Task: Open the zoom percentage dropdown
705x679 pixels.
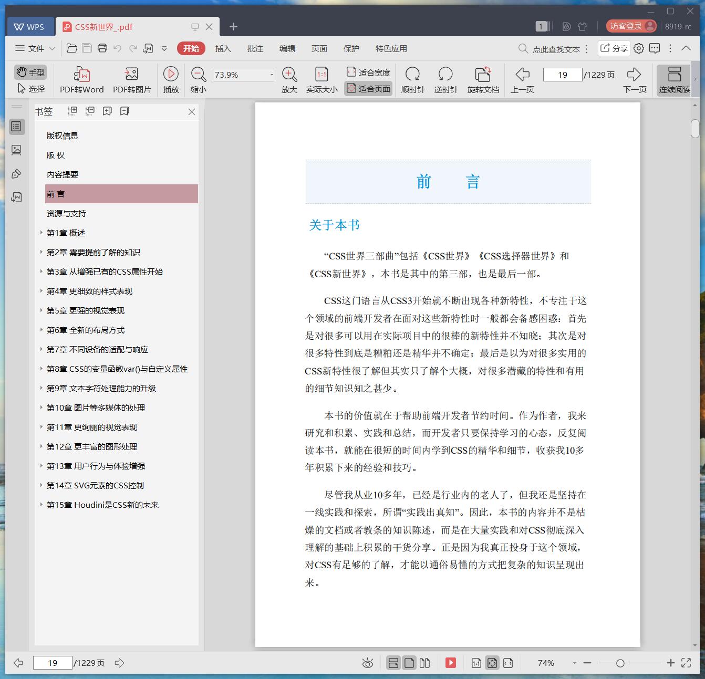Action: tap(271, 74)
